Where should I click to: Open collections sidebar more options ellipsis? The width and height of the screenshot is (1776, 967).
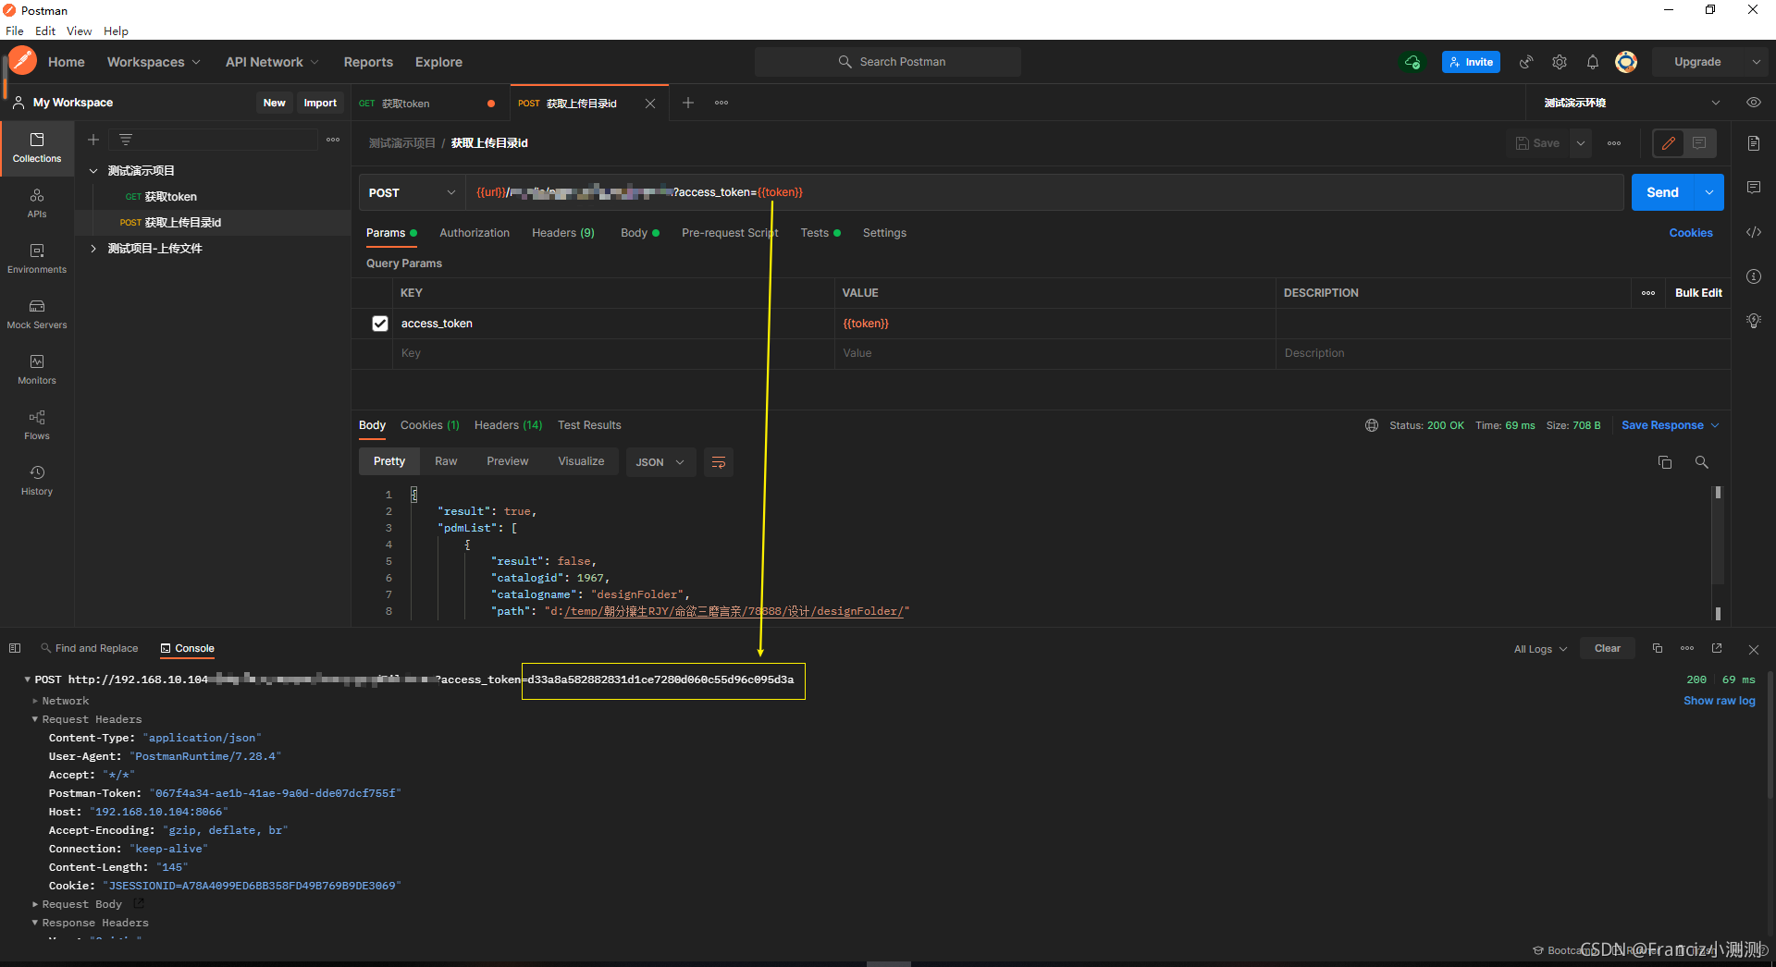coord(333,140)
